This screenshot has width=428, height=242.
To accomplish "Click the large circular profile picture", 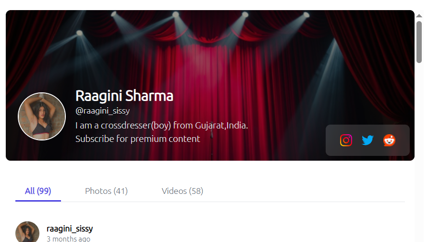I will (42, 116).
